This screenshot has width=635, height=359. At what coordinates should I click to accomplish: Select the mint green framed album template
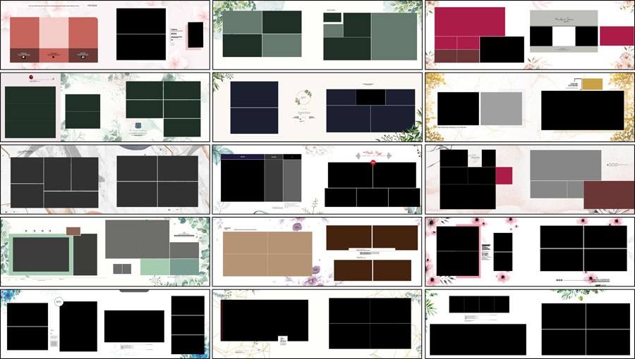[105, 251]
